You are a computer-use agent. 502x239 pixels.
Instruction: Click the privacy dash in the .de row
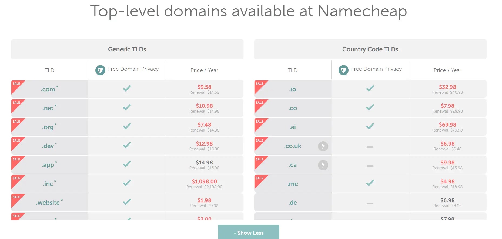click(x=370, y=204)
